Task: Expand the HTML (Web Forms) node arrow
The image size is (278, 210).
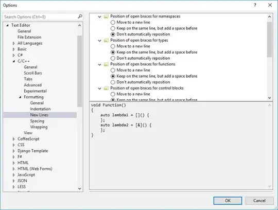Action: pos(14,169)
